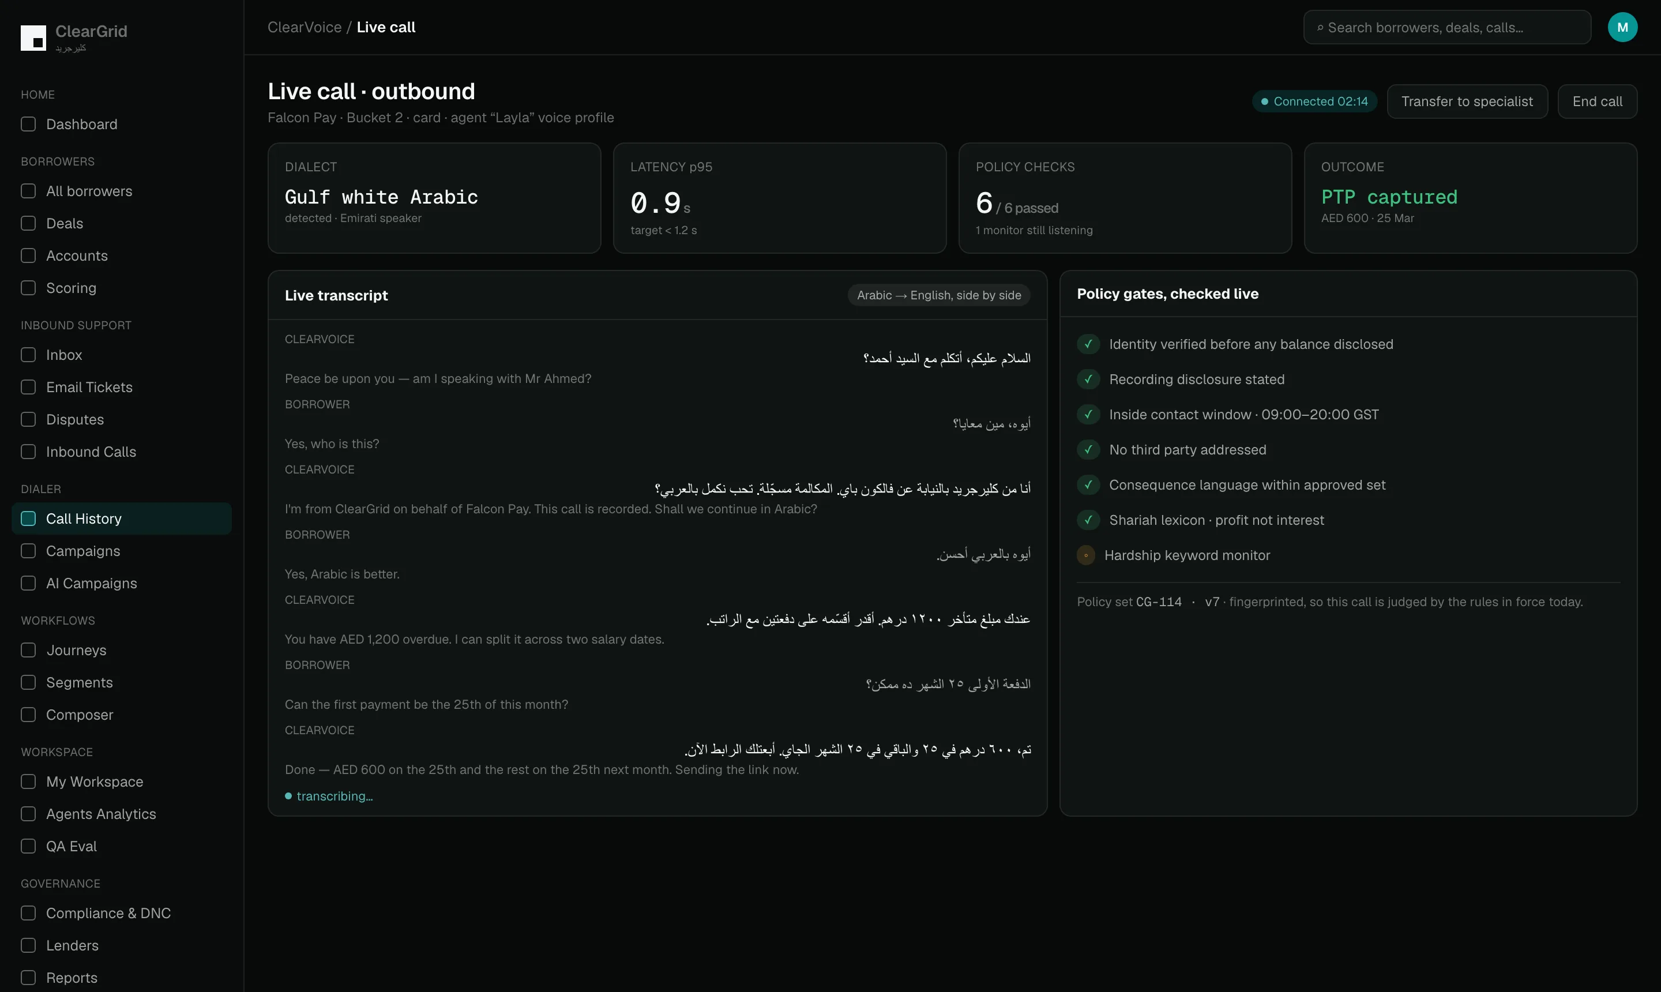Open the user avatar M
Screen dimensions: 1661x992
coord(1622,28)
